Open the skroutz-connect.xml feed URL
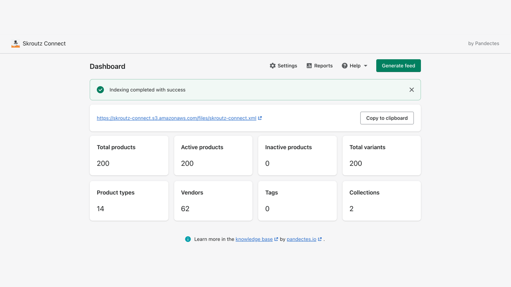Screen dimensions: 511x287 (176, 118)
